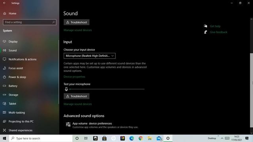Click the Settings gear on the taskbar
Image resolution: width=253 pixels, height=142 pixels.
[x=168, y=138]
